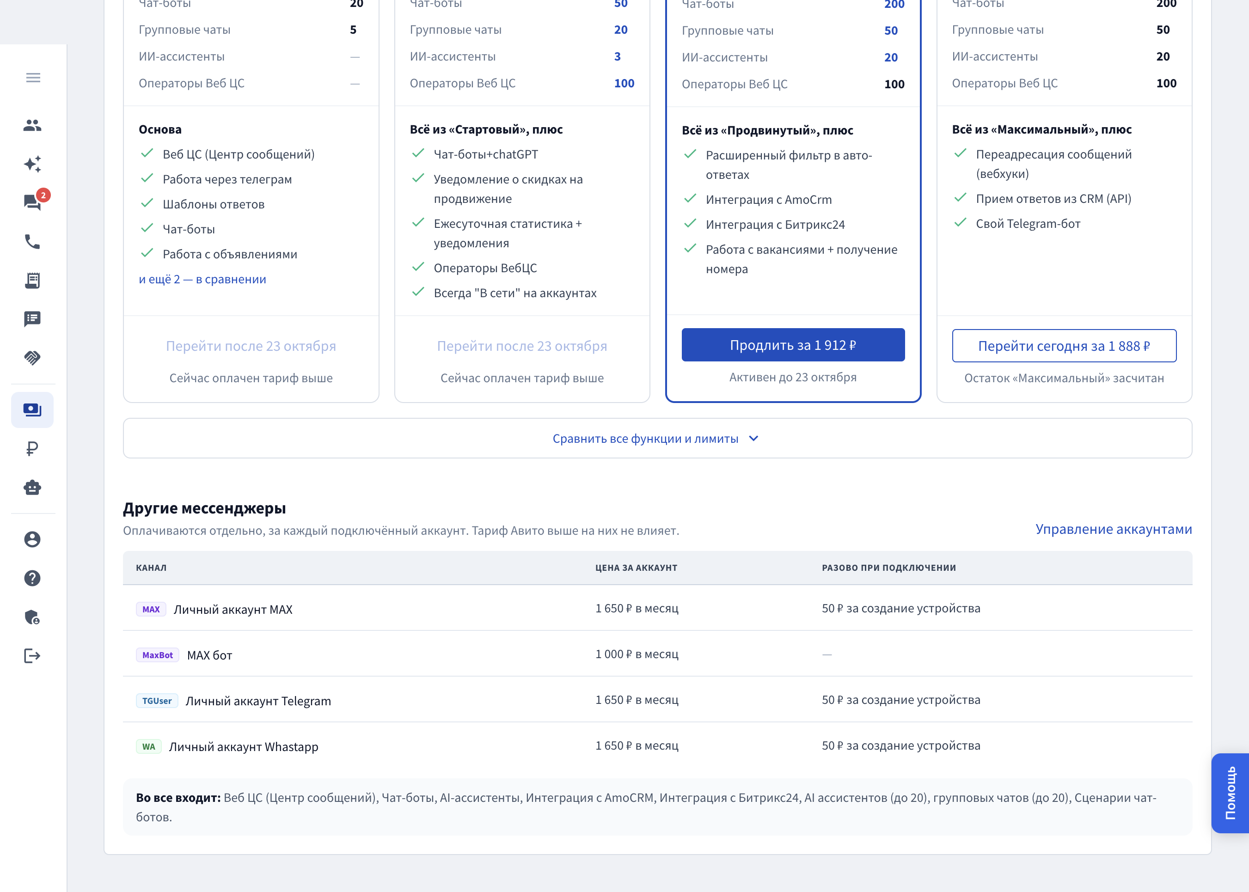Screen dimensions: 1249x892
Task: Click 'Личный аккаунт MAX' row text
Action: pyautogui.click(x=233, y=610)
